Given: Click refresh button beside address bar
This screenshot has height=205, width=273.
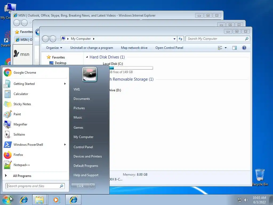Looking at the screenshot, I should coord(180,39).
